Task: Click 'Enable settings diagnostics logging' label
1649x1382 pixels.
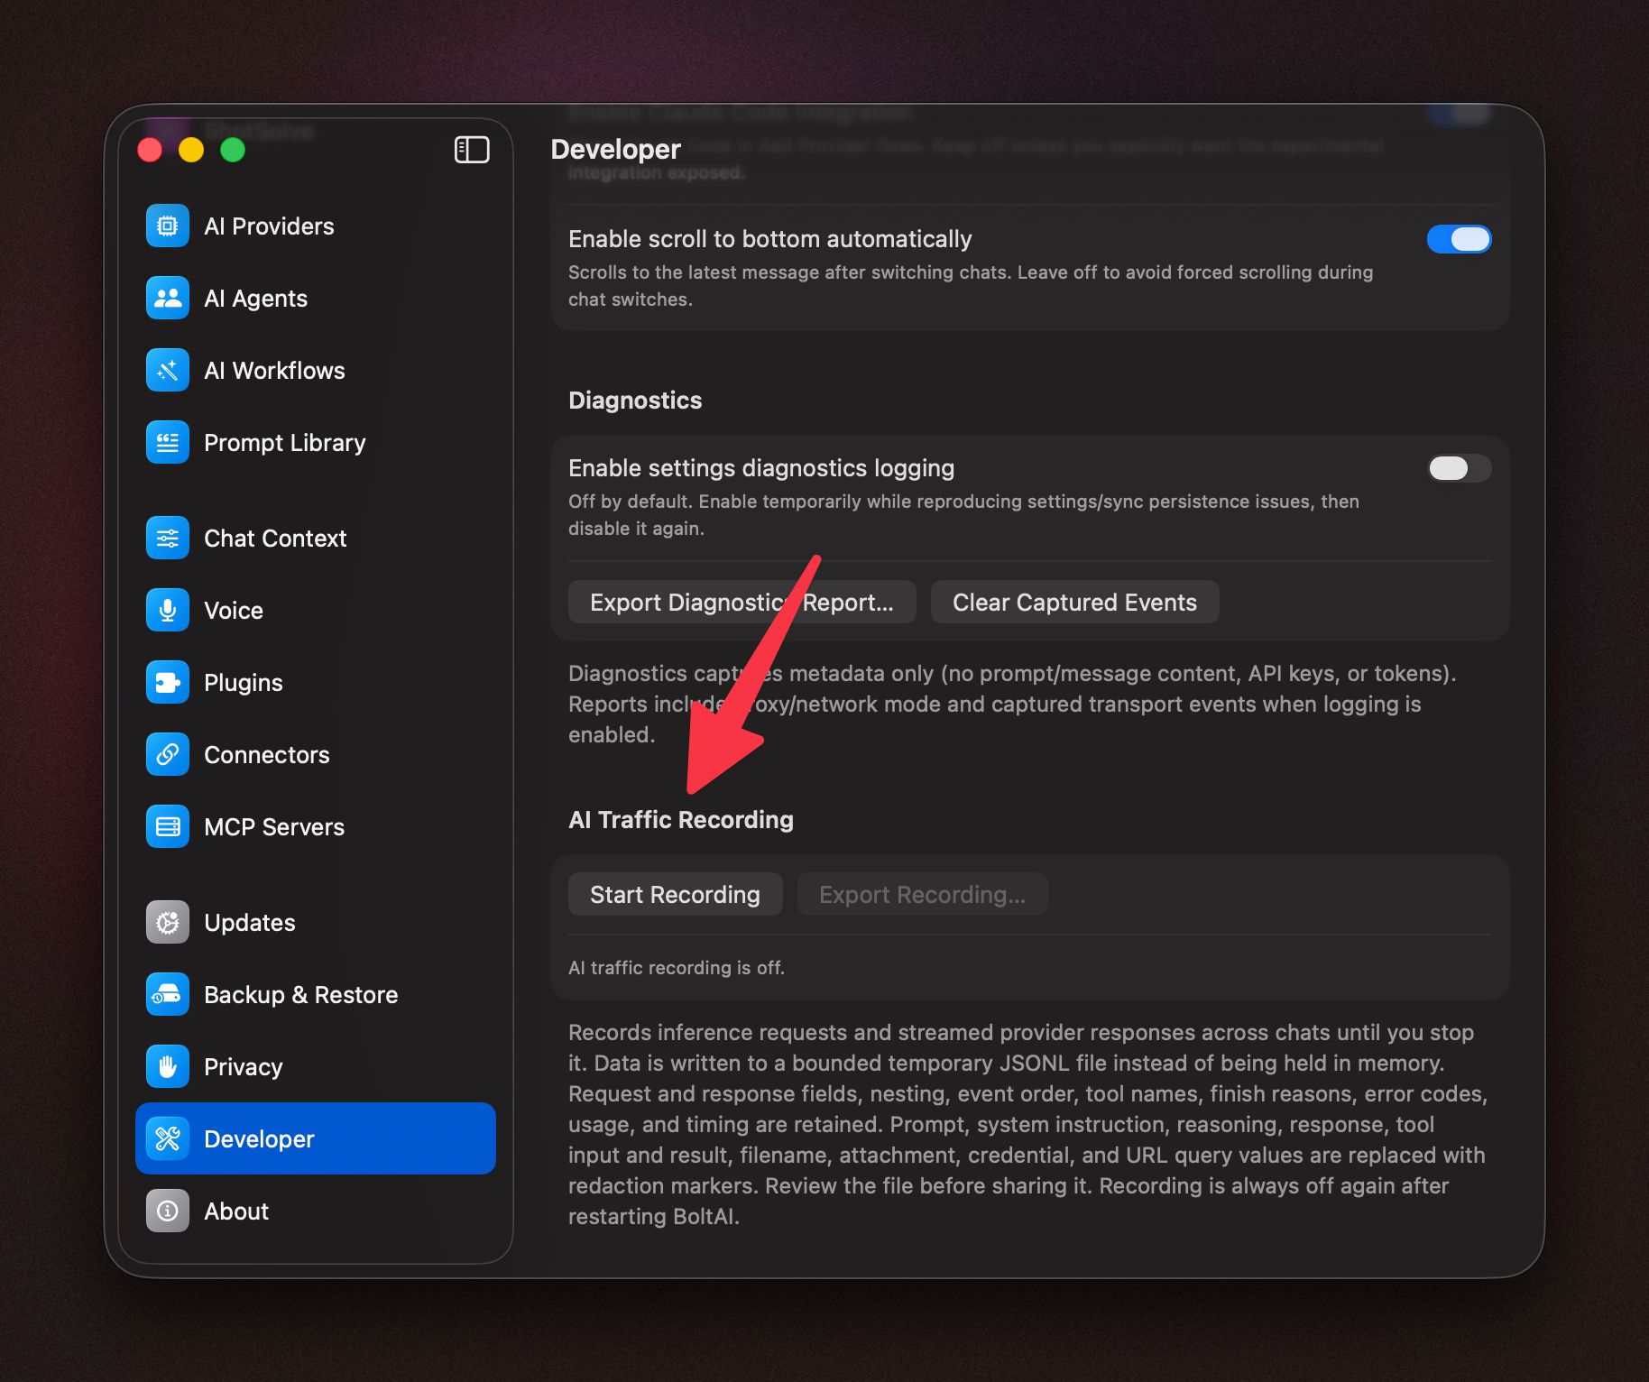Action: [761, 468]
